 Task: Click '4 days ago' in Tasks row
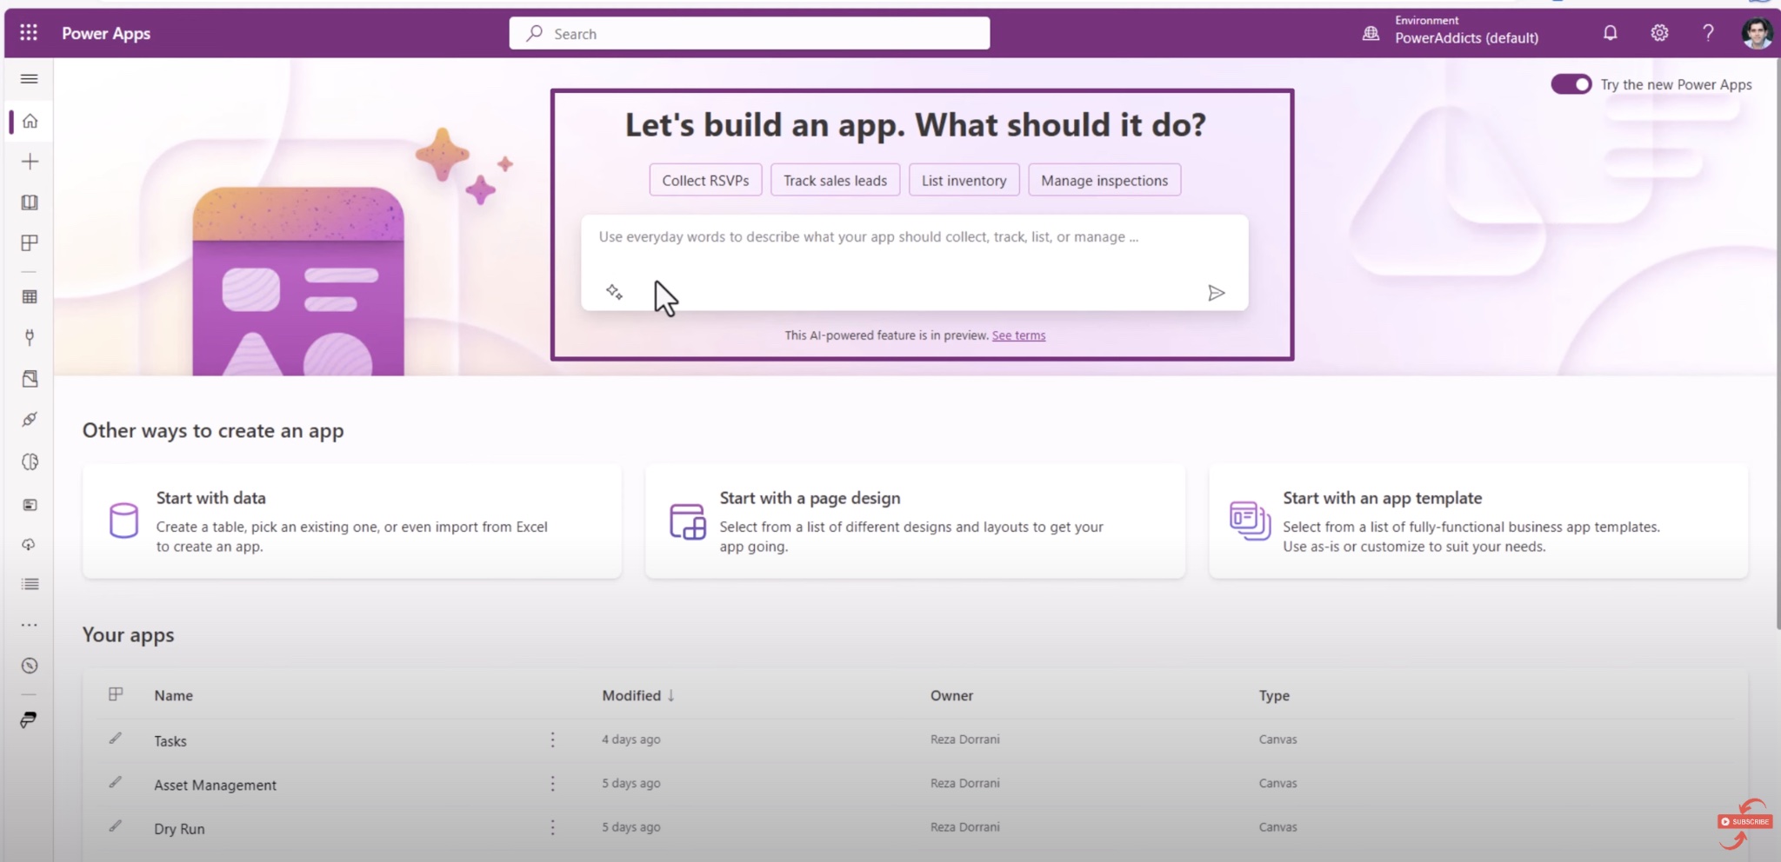(631, 739)
